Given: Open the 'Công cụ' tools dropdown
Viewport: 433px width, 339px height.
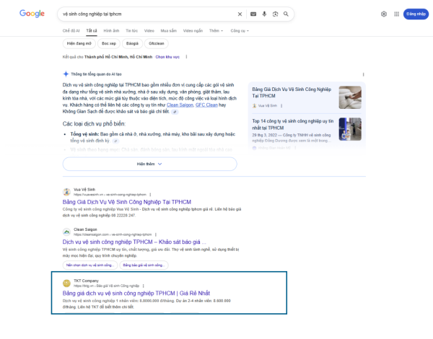Looking at the screenshot, I should pos(238,31).
